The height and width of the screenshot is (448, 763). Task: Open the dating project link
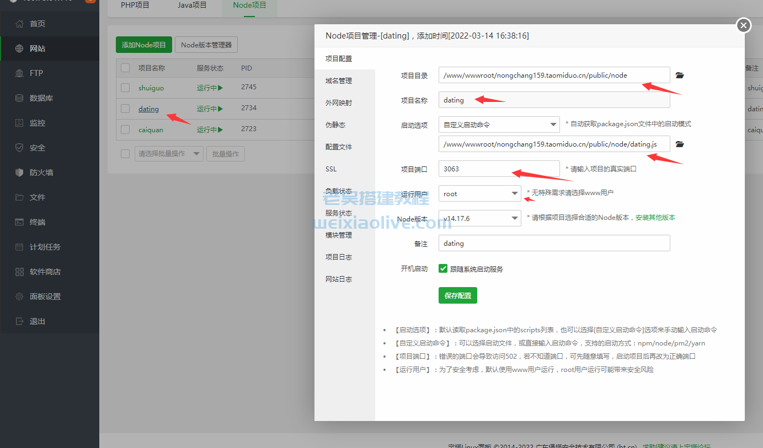pyautogui.click(x=148, y=109)
